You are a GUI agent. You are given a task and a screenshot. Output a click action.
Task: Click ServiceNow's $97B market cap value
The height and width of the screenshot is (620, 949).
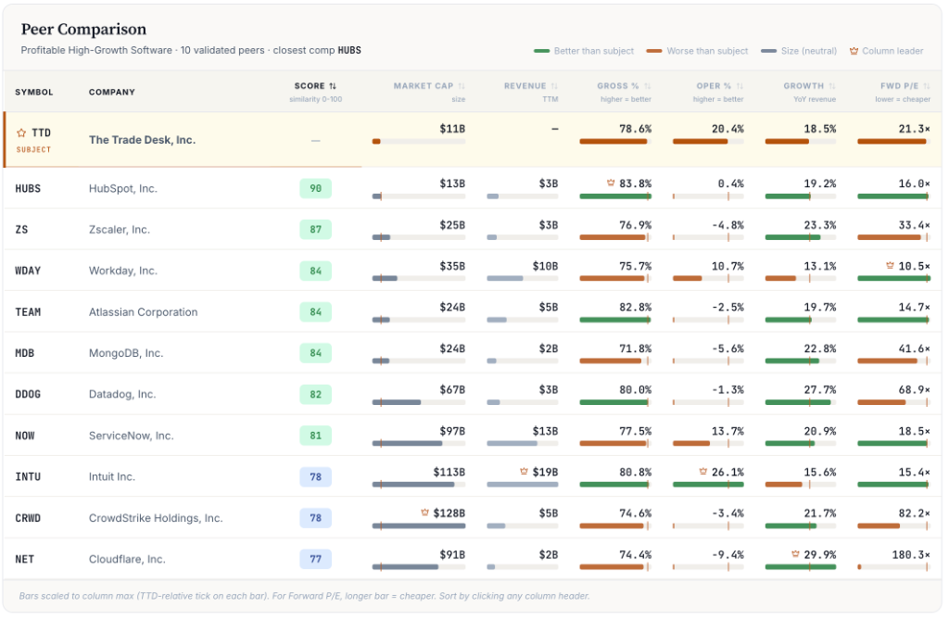pyautogui.click(x=452, y=431)
